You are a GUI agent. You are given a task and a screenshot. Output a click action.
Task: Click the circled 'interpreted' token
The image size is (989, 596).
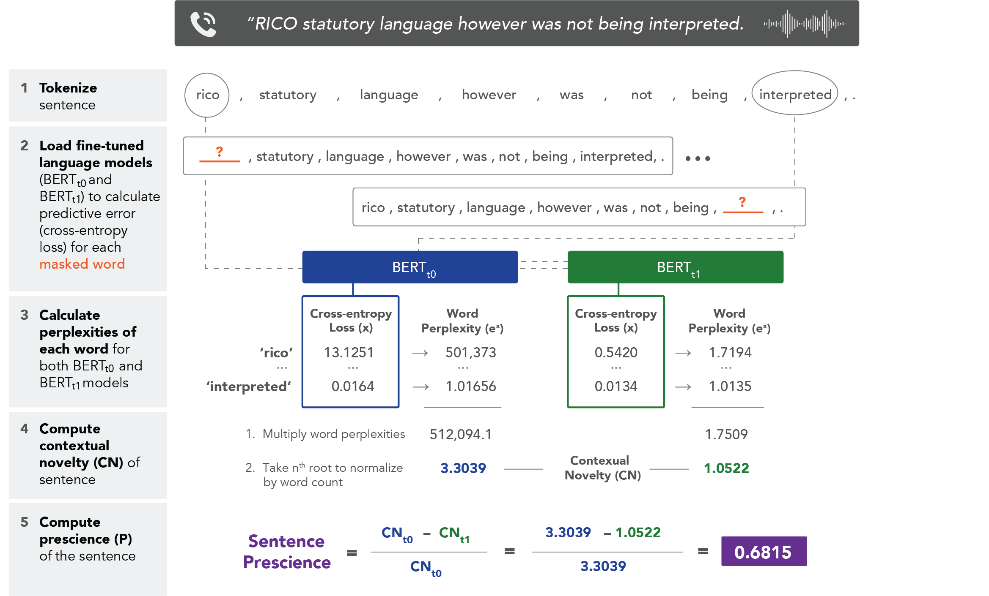point(795,95)
